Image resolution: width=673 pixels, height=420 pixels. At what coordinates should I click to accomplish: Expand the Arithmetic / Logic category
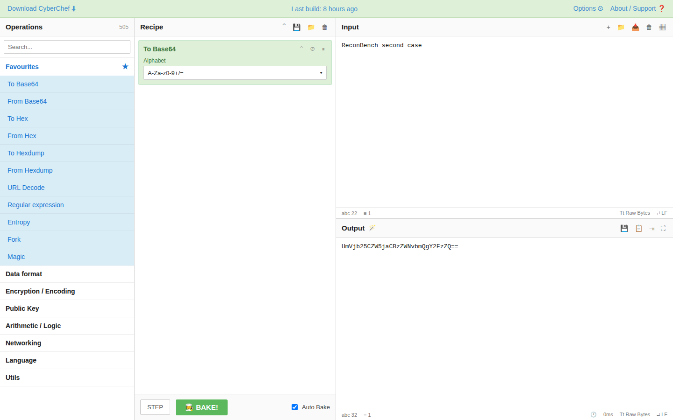point(67,326)
